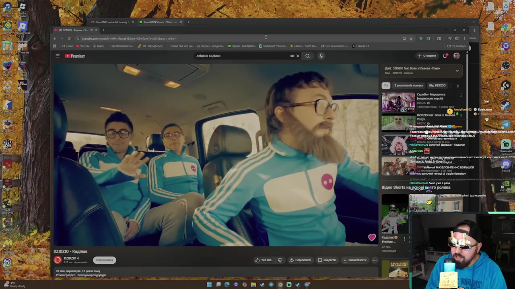Viewport: 515px width, 289px height.
Task: Open Chrome from the taskbar
Action: point(280,285)
